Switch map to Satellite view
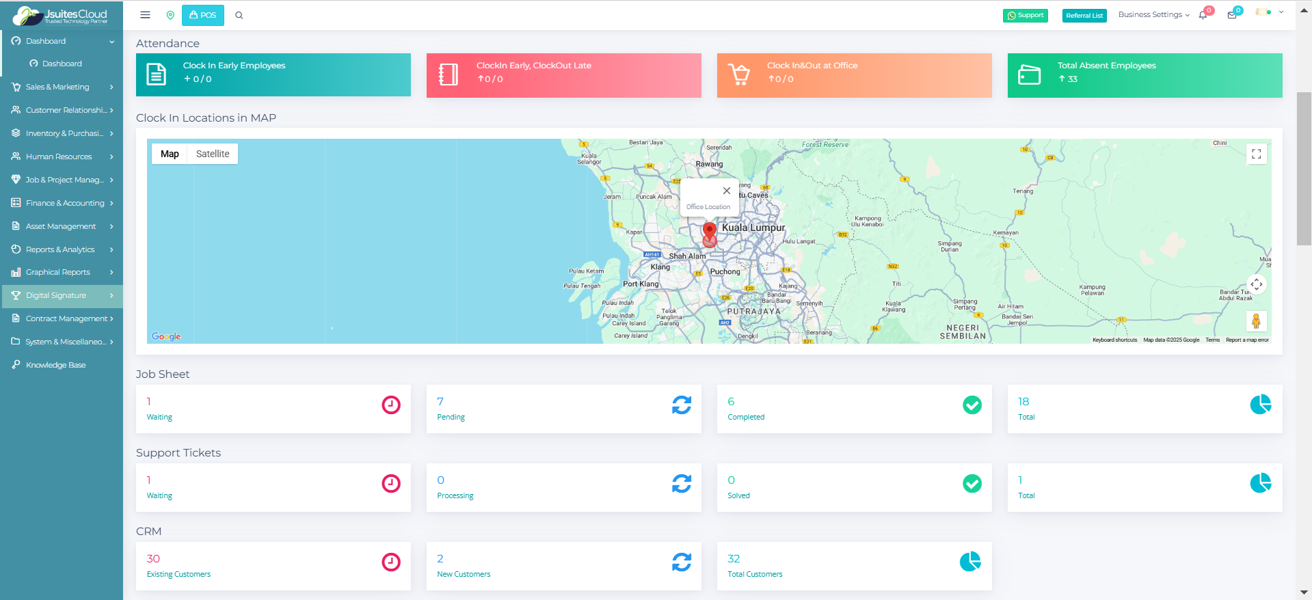Viewport: 1312px width, 600px height. (213, 154)
